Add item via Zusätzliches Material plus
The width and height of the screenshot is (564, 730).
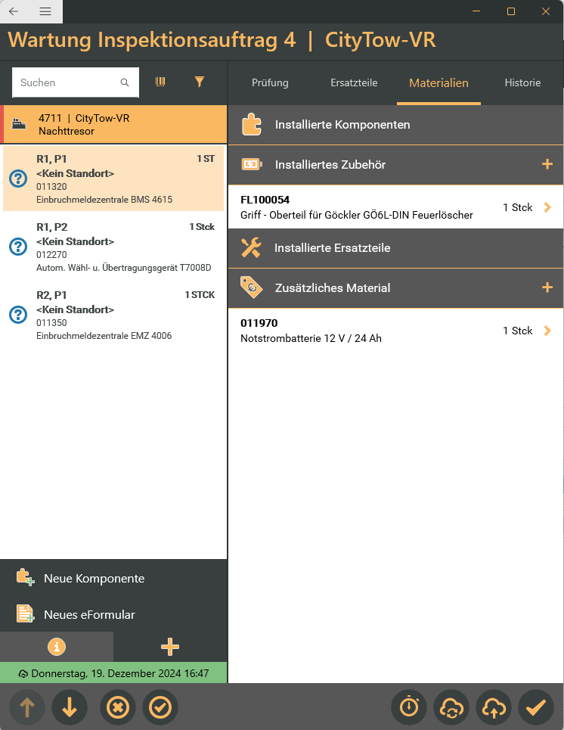point(547,287)
